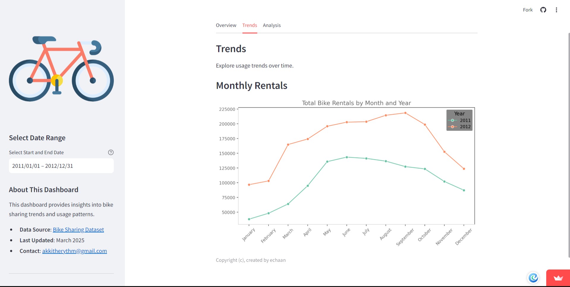Switch to the Analysis tab

(271, 25)
